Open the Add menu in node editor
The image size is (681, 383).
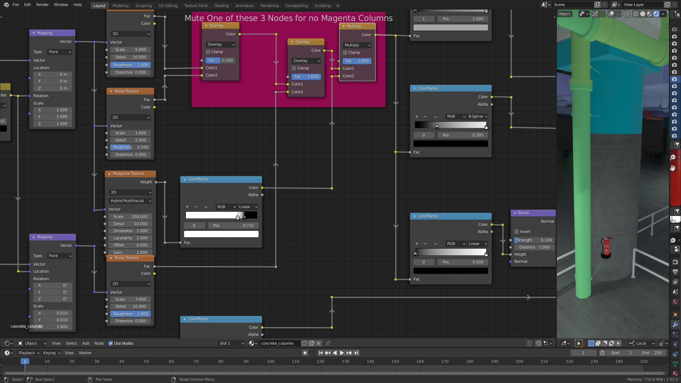85,343
